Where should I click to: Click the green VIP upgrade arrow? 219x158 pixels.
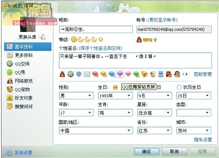click(155, 40)
